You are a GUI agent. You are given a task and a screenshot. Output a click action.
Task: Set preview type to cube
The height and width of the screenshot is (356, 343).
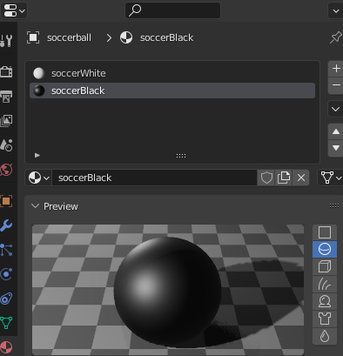coord(325,266)
